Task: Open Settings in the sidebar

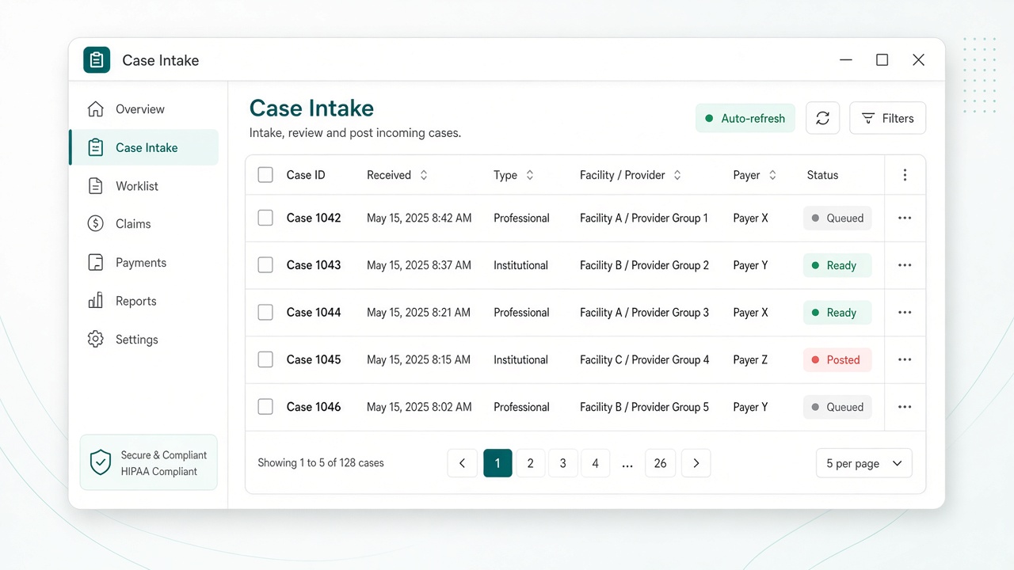Action: coord(144,340)
